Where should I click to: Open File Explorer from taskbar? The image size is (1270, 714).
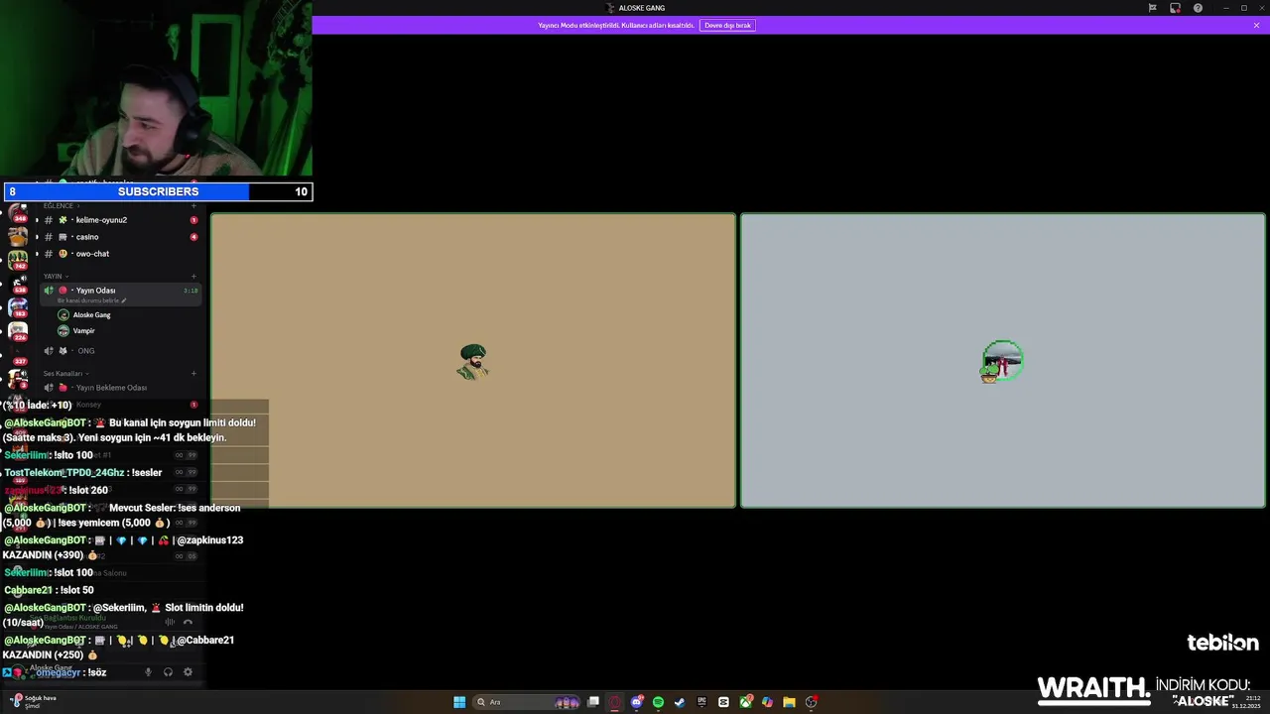[x=789, y=702]
